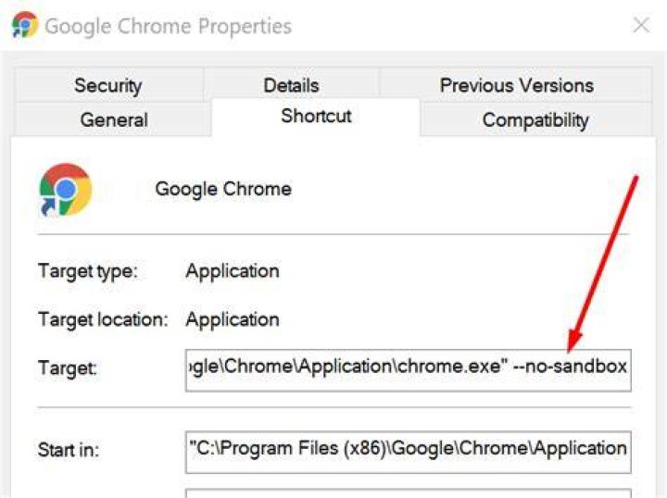Click the "Start in:" label
667x498 pixels.
pos(69,450)
